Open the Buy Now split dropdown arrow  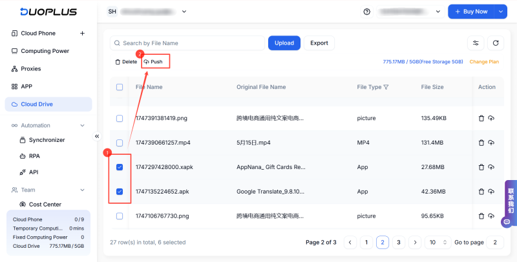[500, 12]
